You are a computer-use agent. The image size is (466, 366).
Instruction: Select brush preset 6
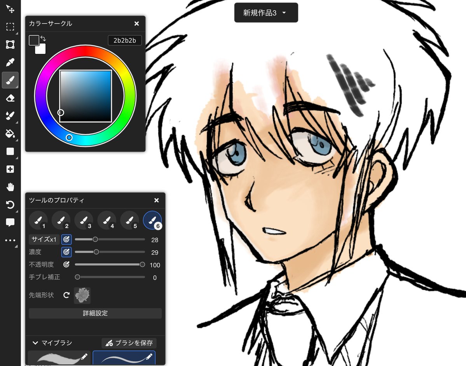point(152,221)
